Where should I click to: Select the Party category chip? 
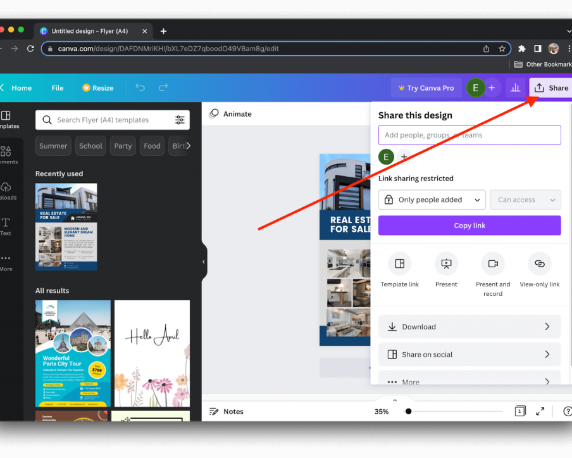[123, 146]
